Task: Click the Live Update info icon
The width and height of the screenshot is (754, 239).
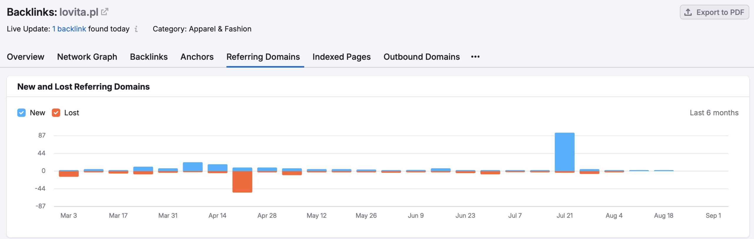Action: tap(136, 29)
